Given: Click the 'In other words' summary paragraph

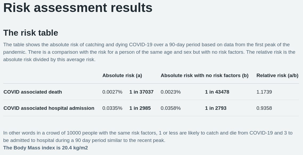Looking at the screenshot, I should (x=148, y=137).
